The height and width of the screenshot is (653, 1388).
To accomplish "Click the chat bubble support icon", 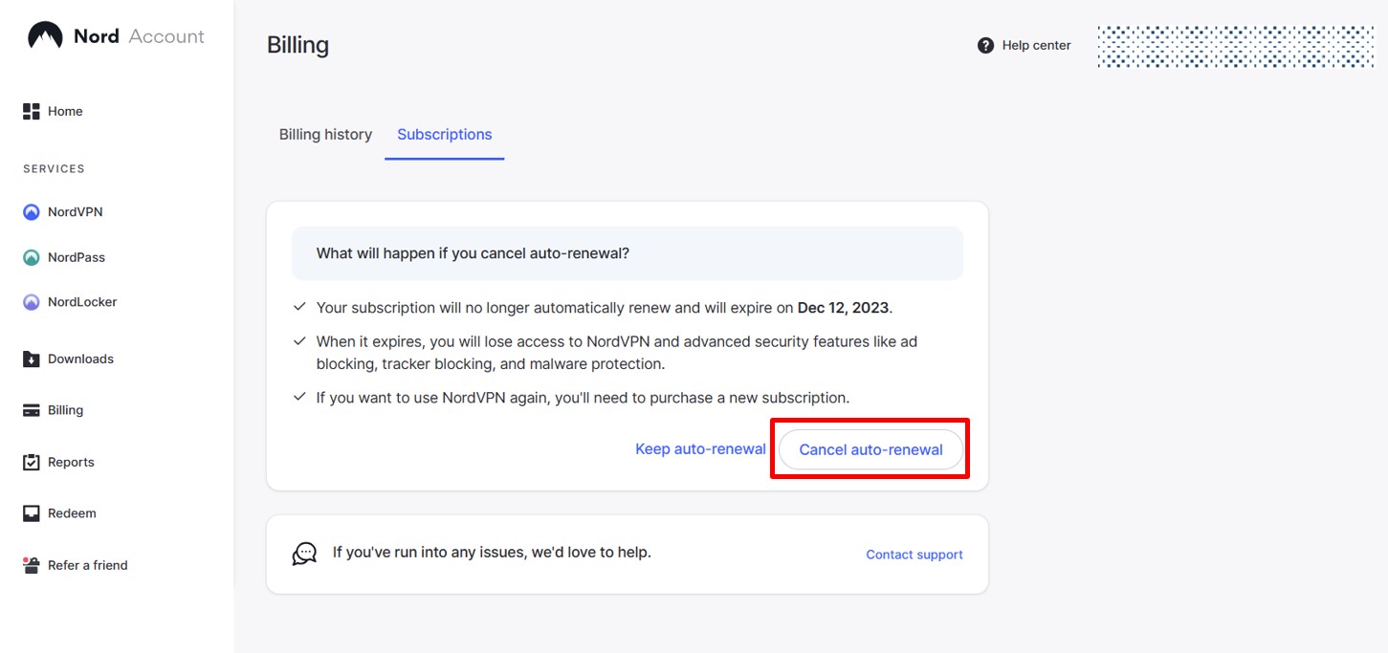I will [x=304, y=553].
